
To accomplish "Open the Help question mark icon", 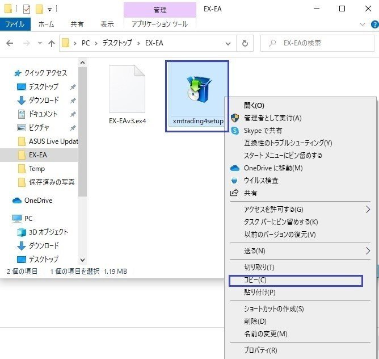I will (x=374, y=24).
